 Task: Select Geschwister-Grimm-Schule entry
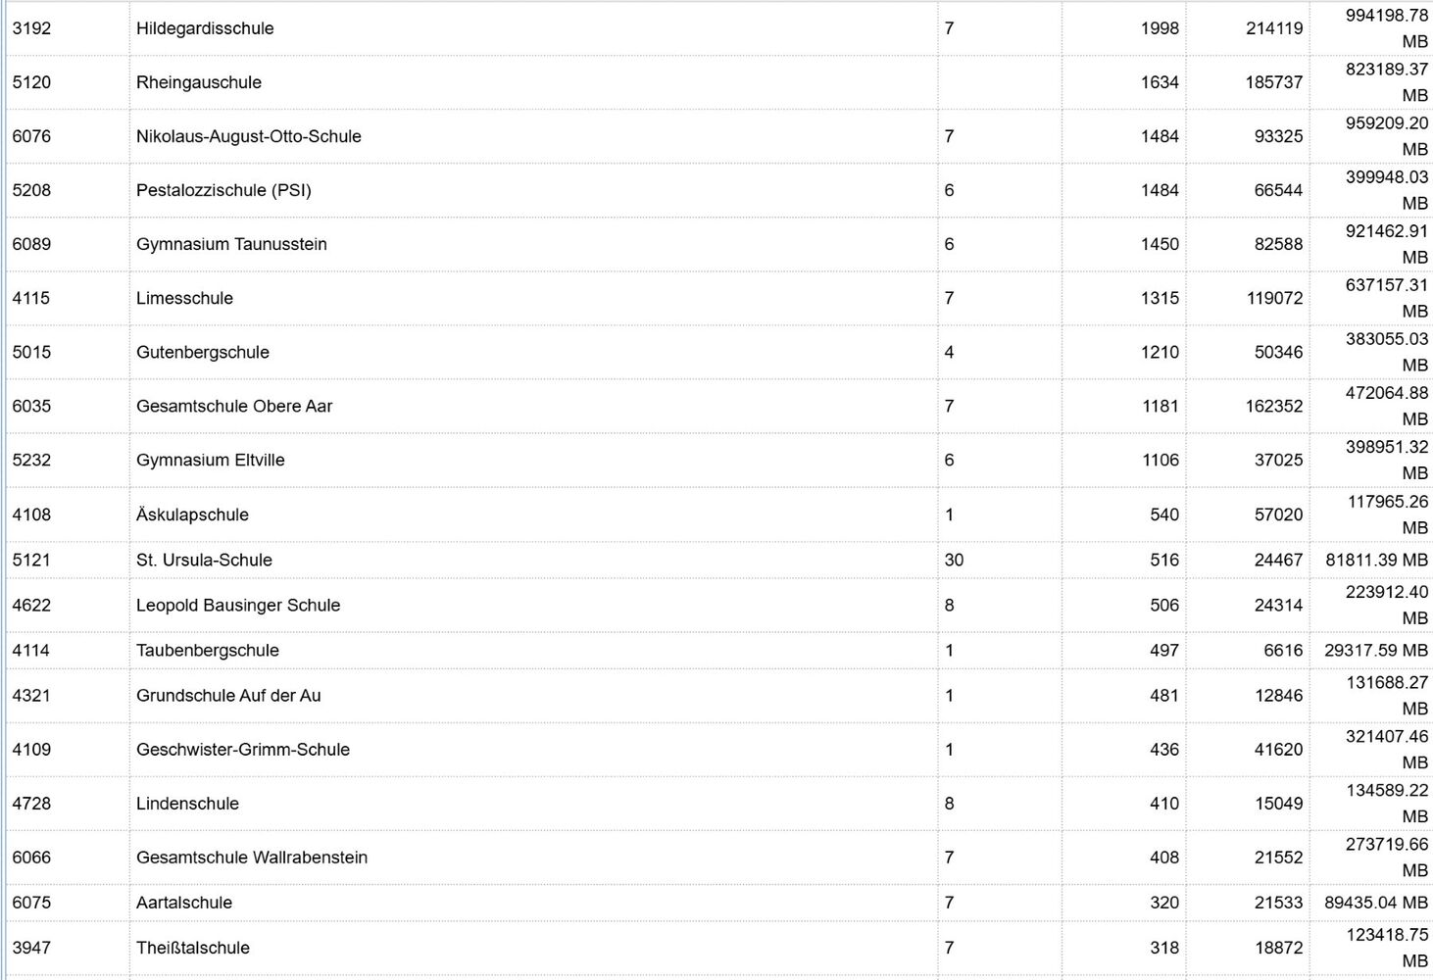243,749
